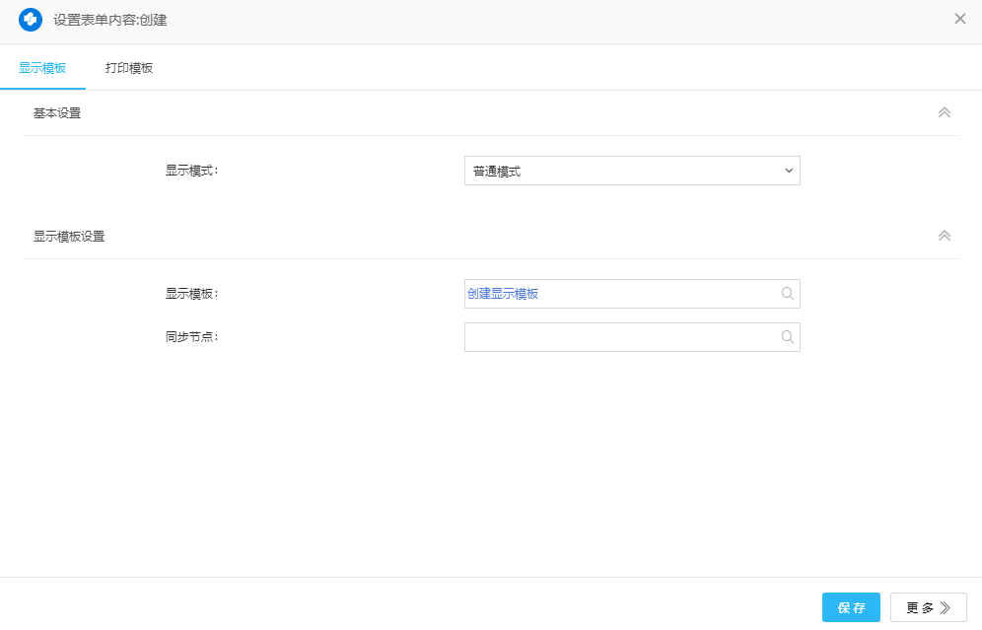Click the 显示模式: field label
Viewport: 982px width, 630px height.
pos(191,171)
